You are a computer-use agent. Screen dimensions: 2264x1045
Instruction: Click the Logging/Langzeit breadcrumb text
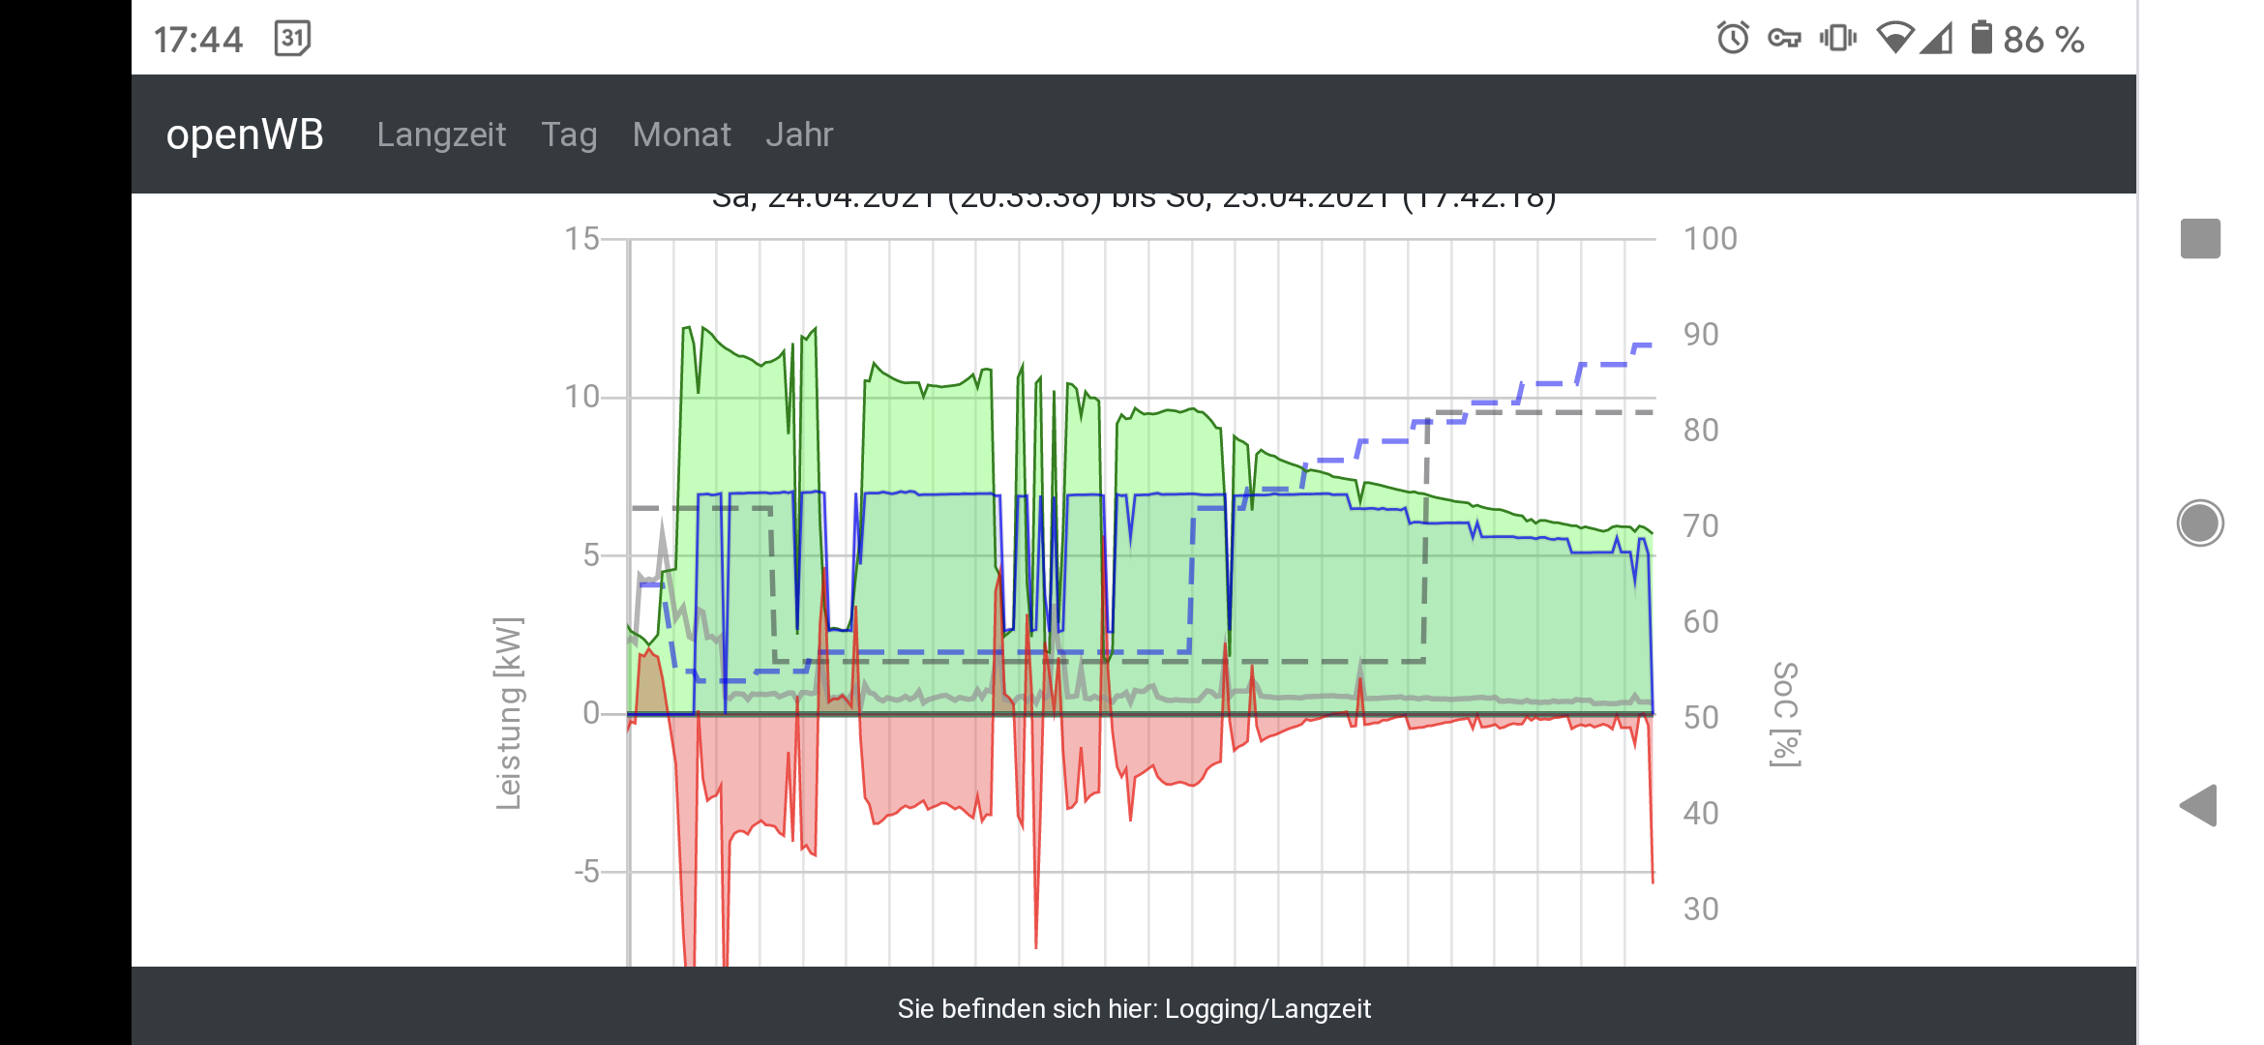[1267, 1009]
